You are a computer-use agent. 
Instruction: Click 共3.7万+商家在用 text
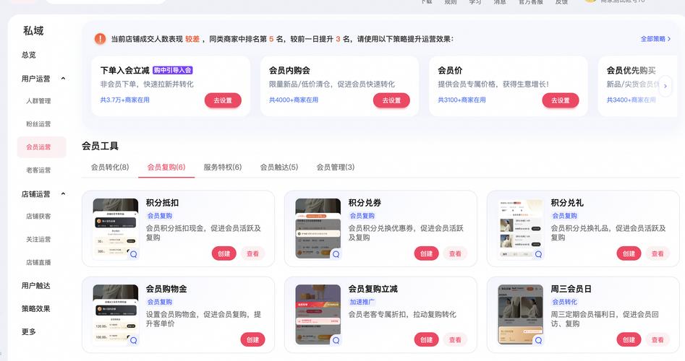(x=125, y=100)
